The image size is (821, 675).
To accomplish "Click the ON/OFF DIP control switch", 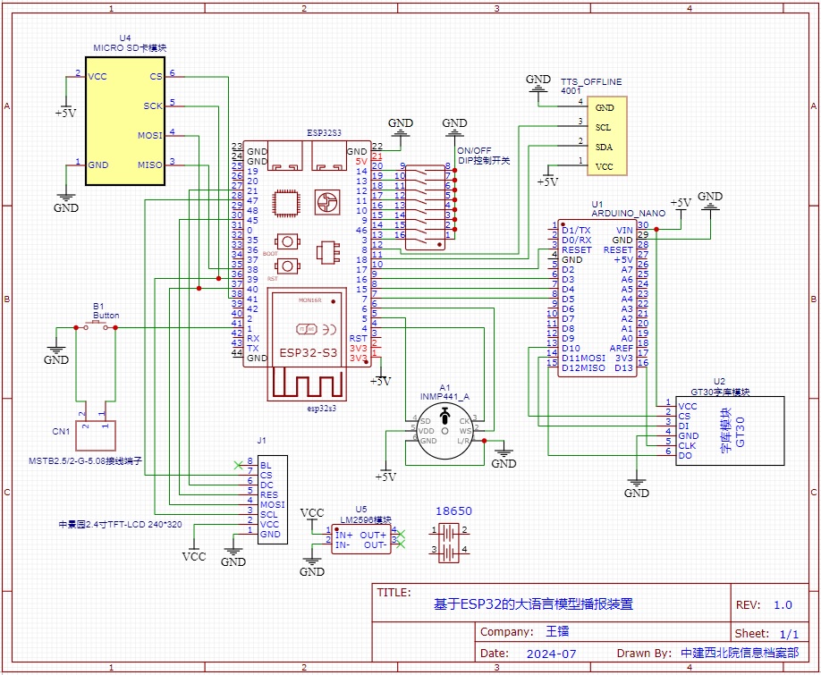I will 429,206.
